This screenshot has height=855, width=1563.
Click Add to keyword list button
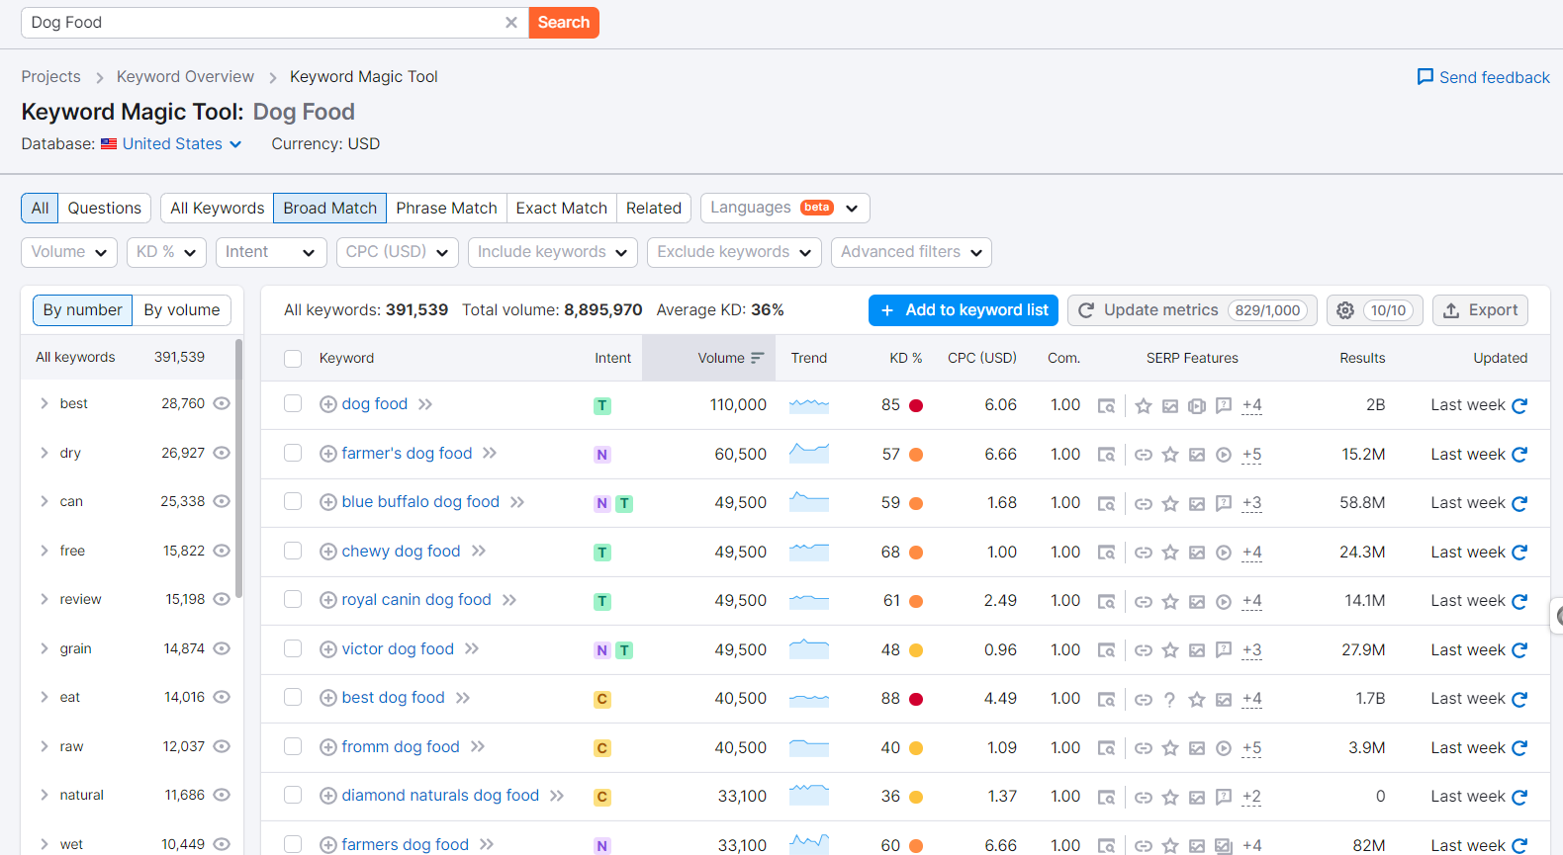pyautogui.click(x=964, y=310)
